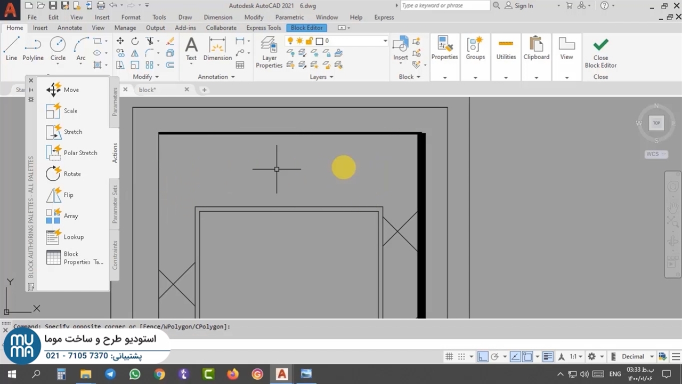Switch to the Parameters palette tab
The width and height of the screenshot is (682, 384).
(115, 102)
